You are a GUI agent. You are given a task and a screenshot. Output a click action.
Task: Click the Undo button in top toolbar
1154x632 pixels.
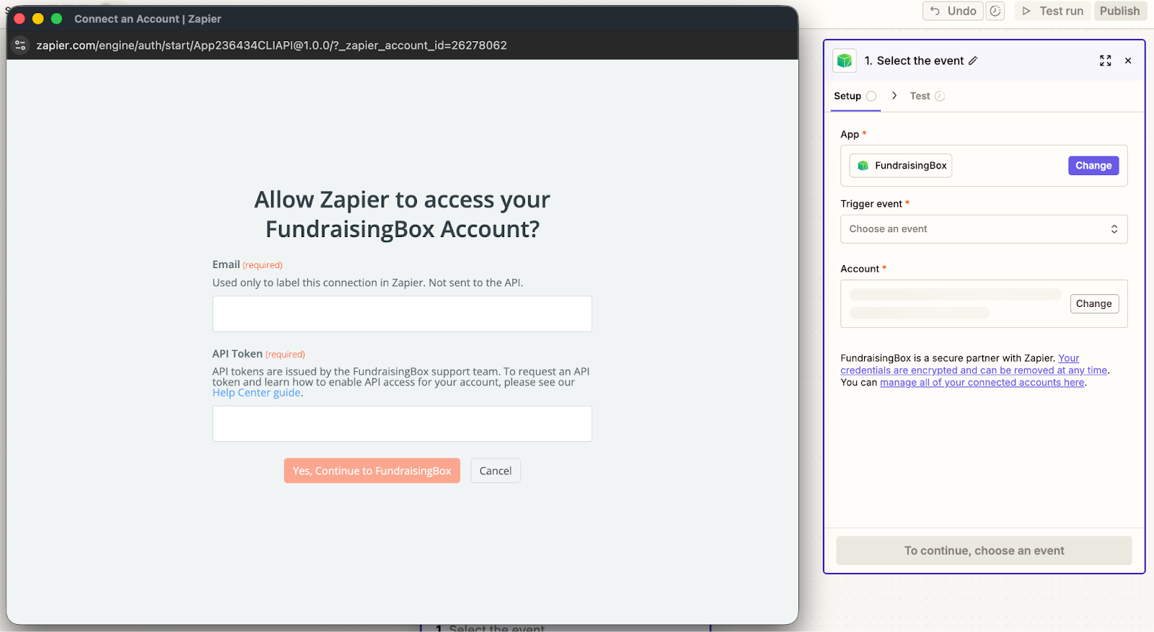coord(953,11)
